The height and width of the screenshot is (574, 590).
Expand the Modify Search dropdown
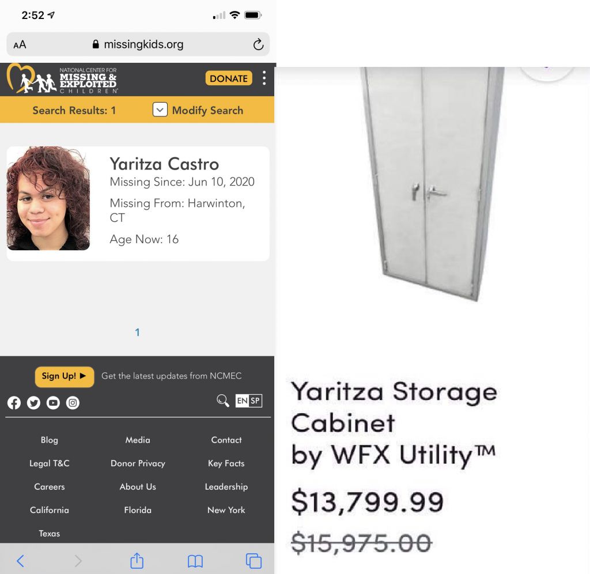click(x=160, y=109)
